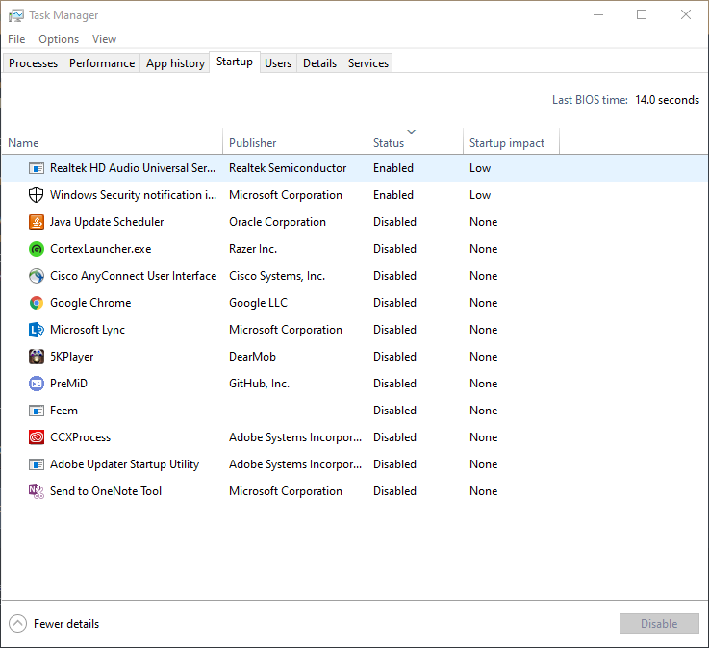Click the Microsoft Lync icon
The width and height of the screenshot is (709, 648).
(x=37, y=330)
